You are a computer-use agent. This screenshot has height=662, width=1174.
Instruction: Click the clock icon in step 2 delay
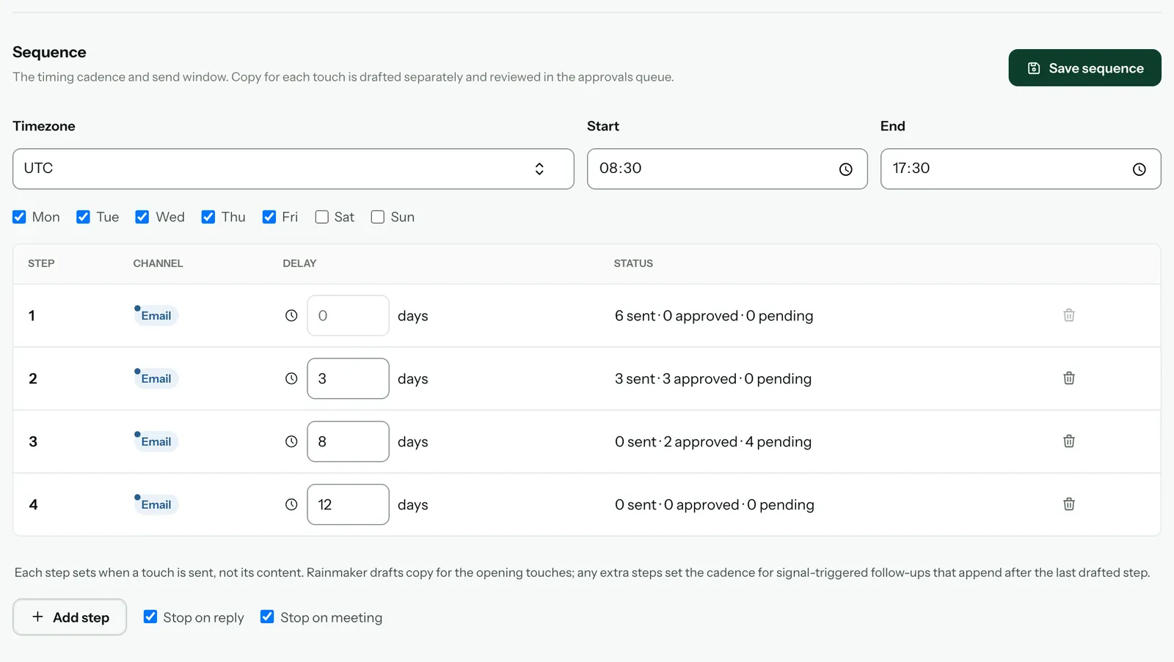click(291, 378)
